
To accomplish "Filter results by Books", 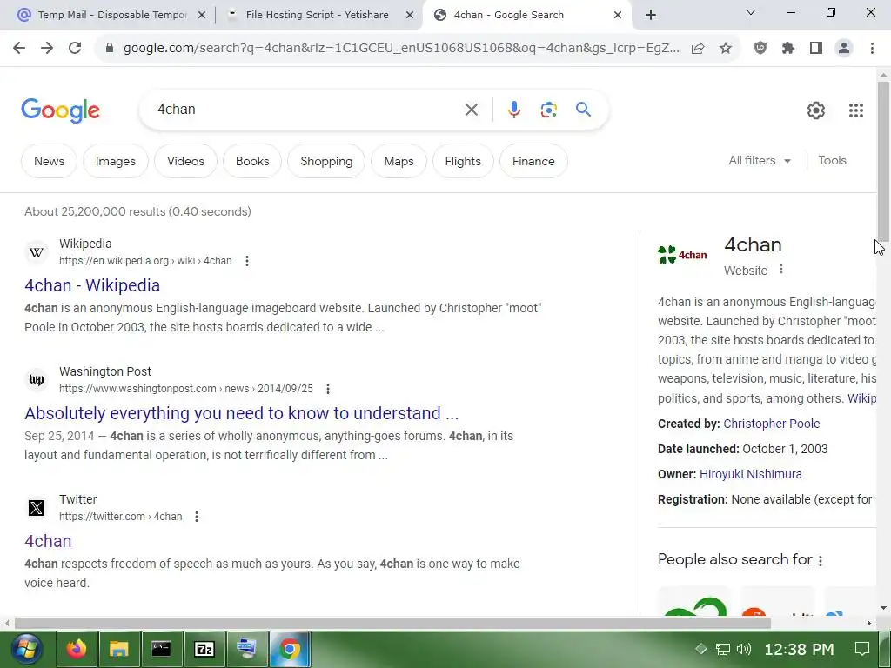I will (252, 161).
